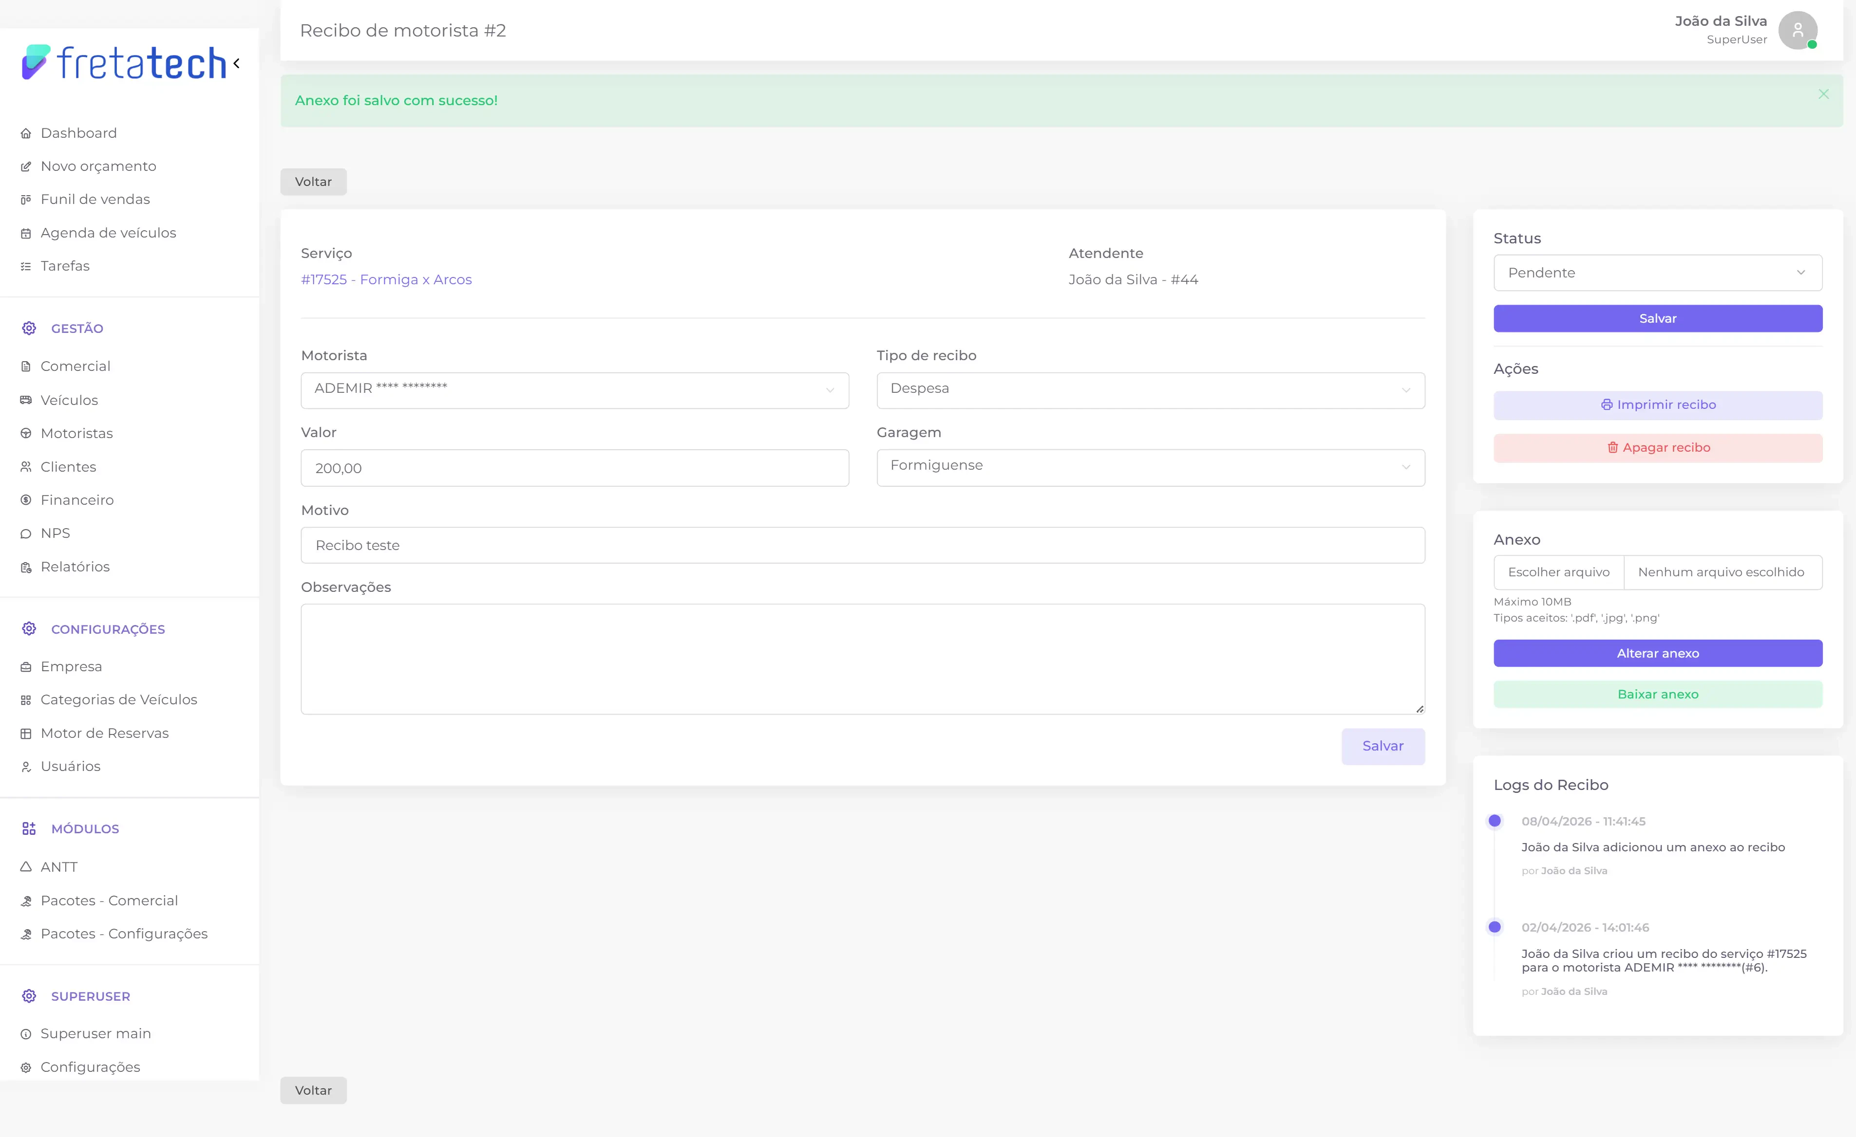Click the Atendente value João da Silva - #44
The image size is (1856, 1137).
point(1133,279)
